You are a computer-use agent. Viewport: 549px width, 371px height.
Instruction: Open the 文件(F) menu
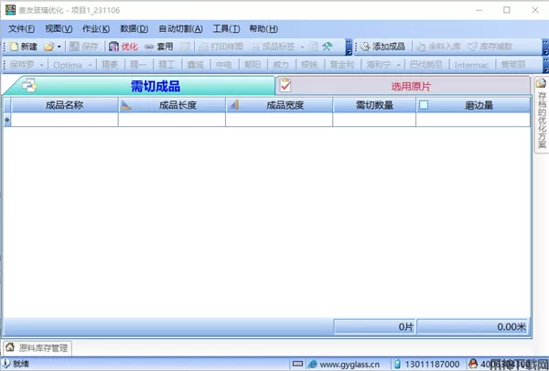click(x=21, y=28)
